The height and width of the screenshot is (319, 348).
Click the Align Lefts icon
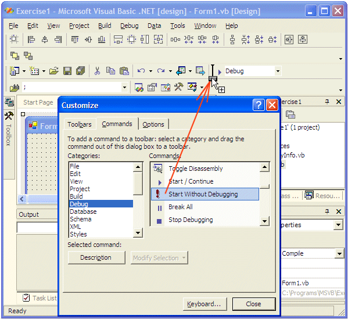coord(31,40)
